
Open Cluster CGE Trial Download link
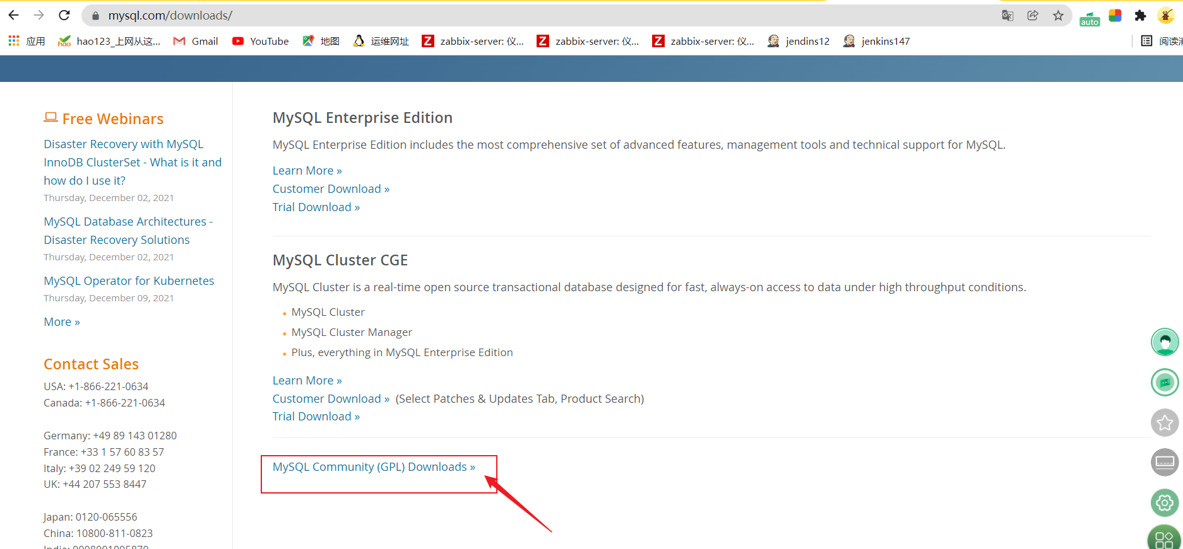coord(316,416)
